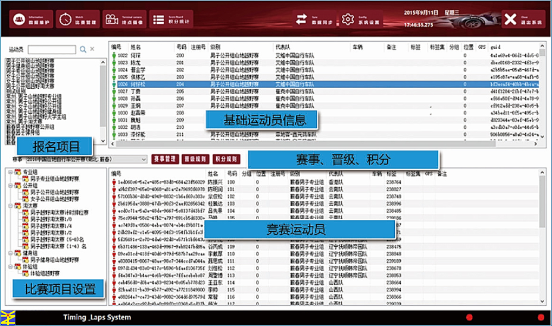Image resolution: width=552 pixels, height=326 pixels.
Task: Click the 晋级规则 button
Action: 195,159
